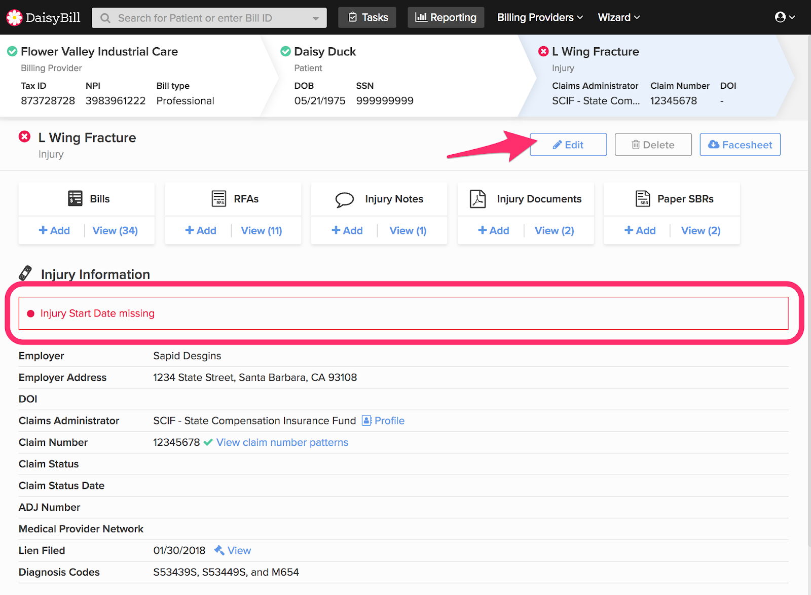Open the Wizard dropdown menu
Image resolution: width=811 pixels, height=595 pixels.
618,17
